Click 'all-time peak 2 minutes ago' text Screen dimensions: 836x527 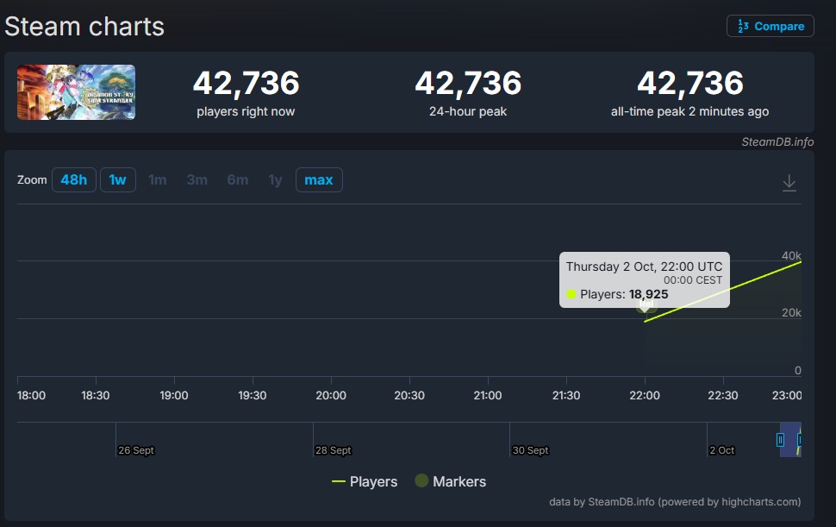pos(689,111)
